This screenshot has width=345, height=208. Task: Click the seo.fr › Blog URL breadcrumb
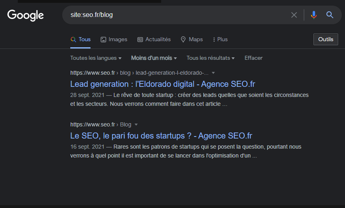coord(101,125)
